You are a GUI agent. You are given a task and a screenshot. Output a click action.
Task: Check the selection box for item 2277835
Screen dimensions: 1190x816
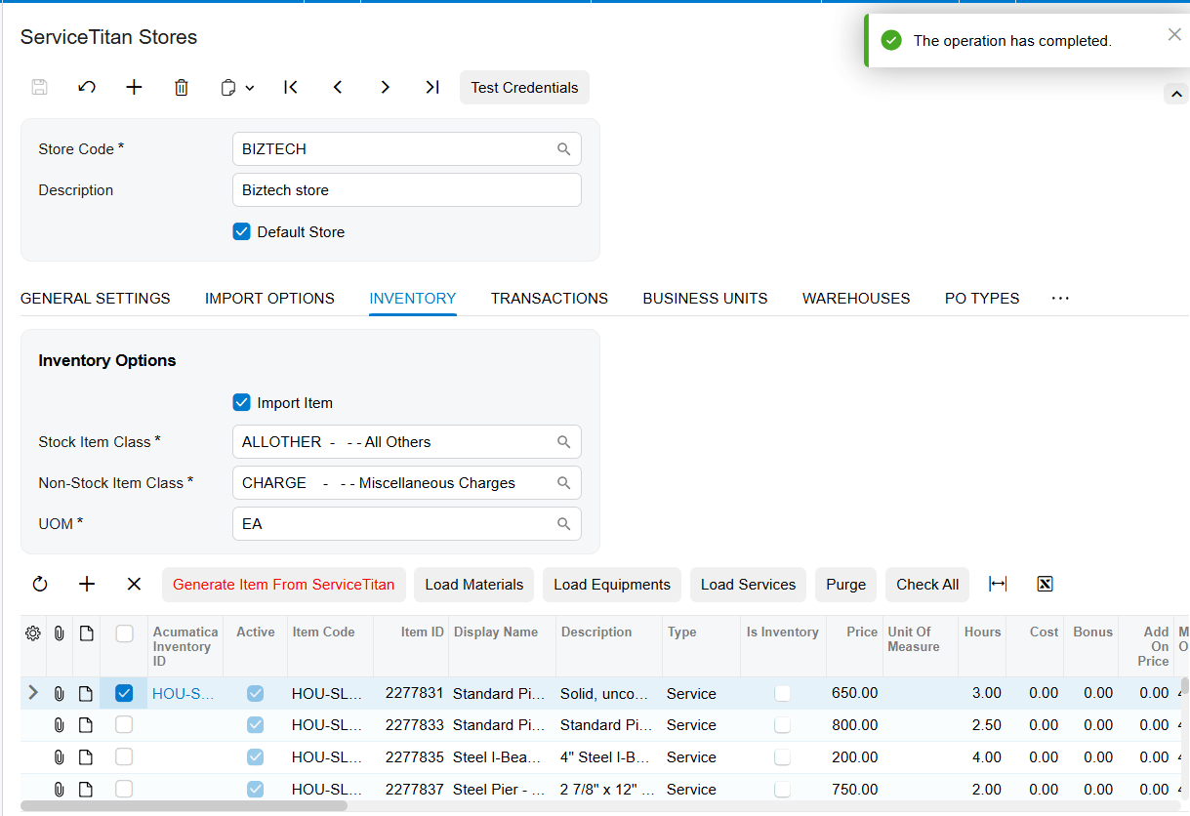click(x=124, y=757)
